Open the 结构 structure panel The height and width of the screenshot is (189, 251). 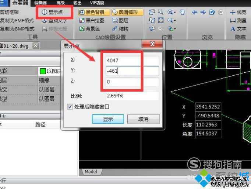(120, 29)
